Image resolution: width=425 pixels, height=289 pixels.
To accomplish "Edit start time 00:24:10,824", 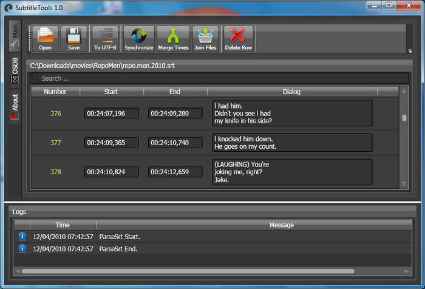I will (111, 172).
